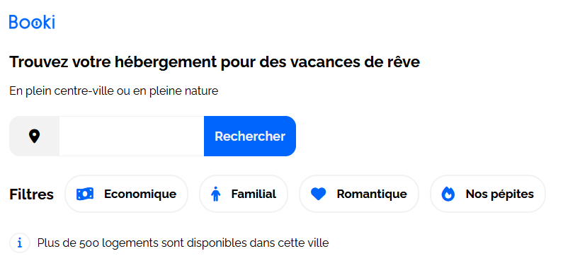Click the heart icon in the Romantique filter

319,194
